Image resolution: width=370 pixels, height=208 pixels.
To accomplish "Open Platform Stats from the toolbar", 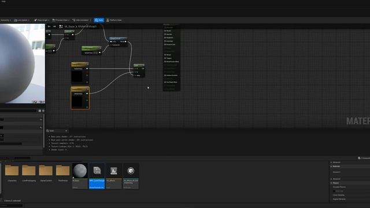I will coord(114,20).
